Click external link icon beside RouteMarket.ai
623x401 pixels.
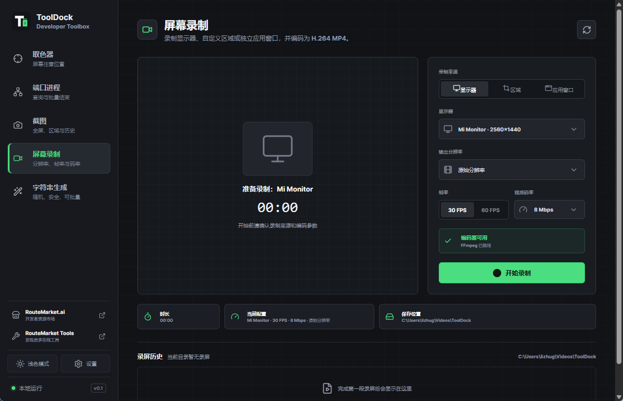pyautogui.click(x=102, y=315)
